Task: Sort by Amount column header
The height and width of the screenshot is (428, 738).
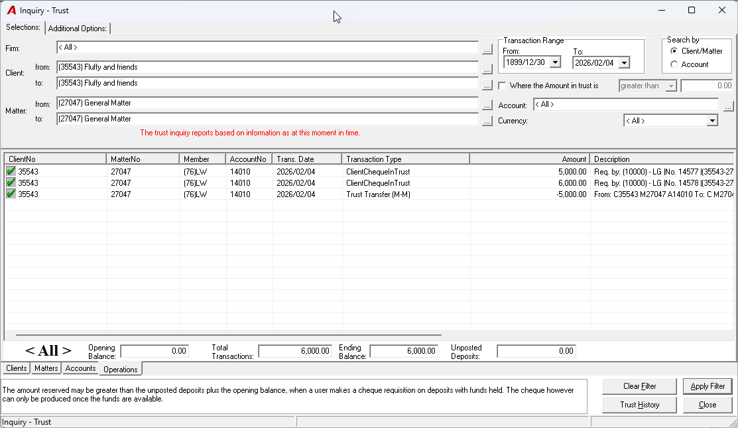Action: (x=530, y=159)
